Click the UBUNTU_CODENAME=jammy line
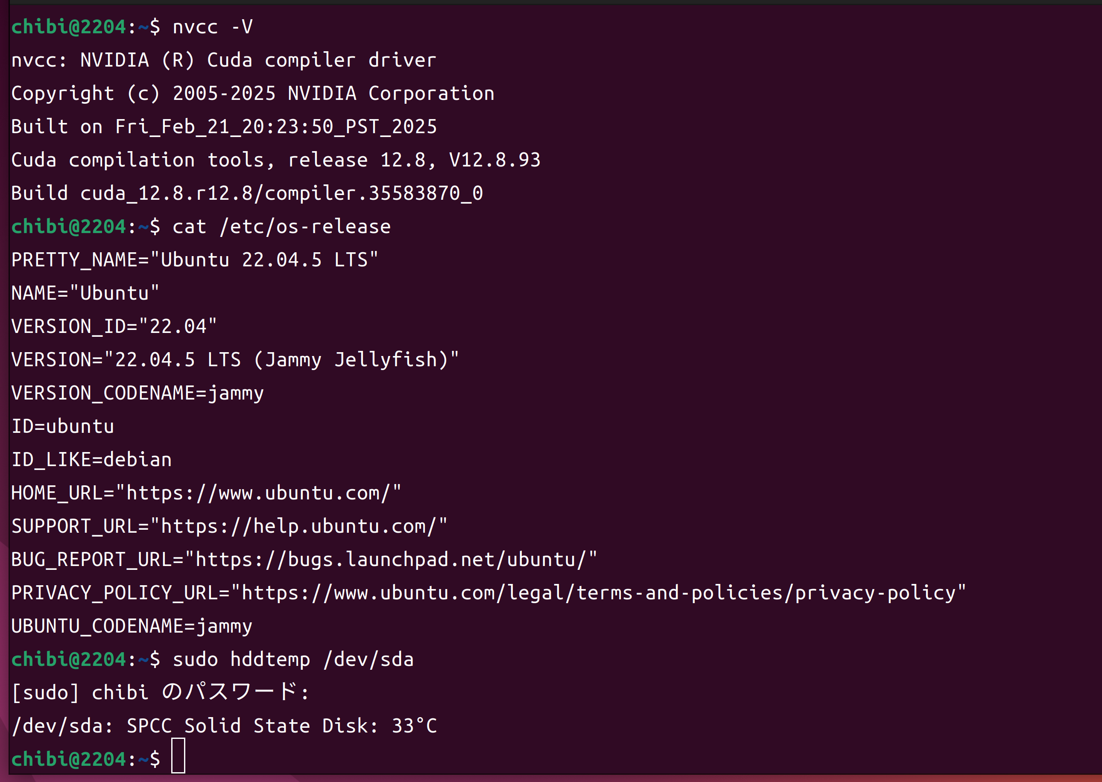 point(132,626)
